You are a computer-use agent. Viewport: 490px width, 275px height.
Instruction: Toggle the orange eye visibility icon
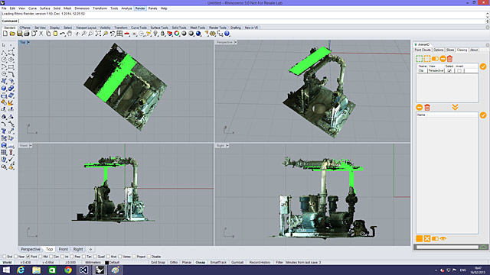click(x=443, y=238)
